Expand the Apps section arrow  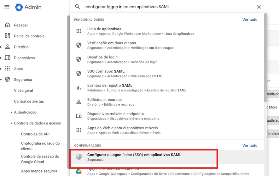pos(1,69)
